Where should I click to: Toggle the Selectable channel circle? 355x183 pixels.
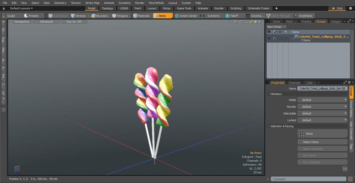point(299,113)
